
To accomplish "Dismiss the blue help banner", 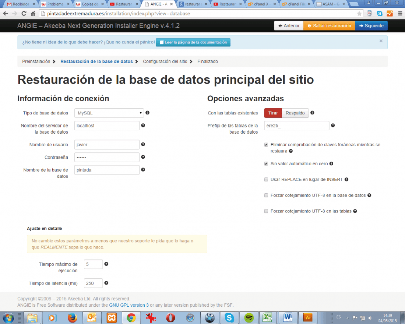I will click(x=381, y=41).
